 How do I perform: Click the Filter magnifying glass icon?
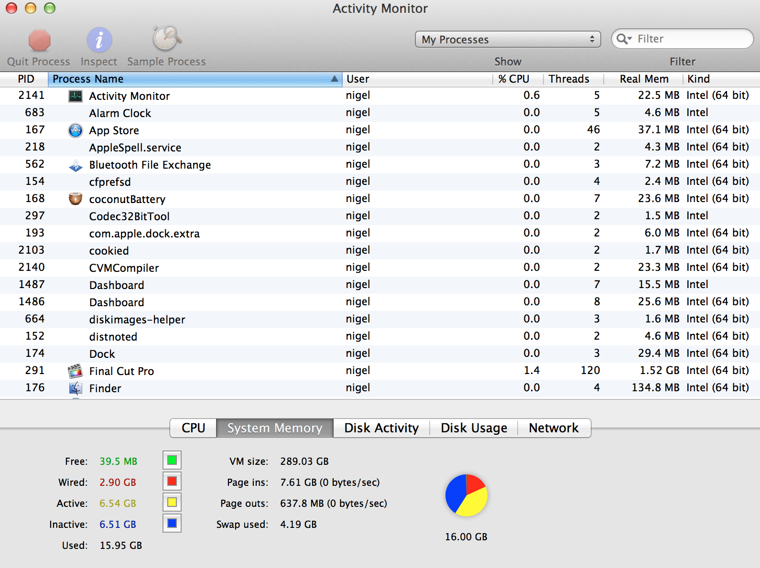[x=624, y=39]
